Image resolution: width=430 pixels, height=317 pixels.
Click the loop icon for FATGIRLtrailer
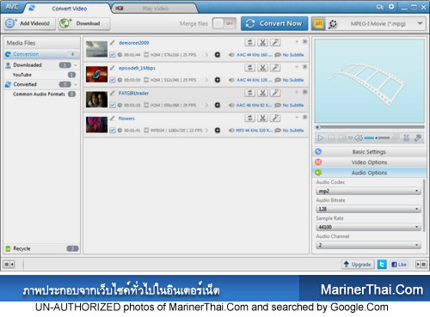point(249,93)
